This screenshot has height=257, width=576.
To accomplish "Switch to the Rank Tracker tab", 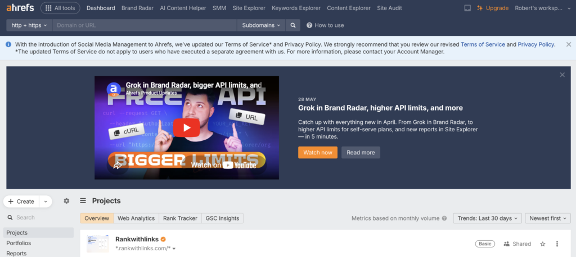I will pos(181,218).
